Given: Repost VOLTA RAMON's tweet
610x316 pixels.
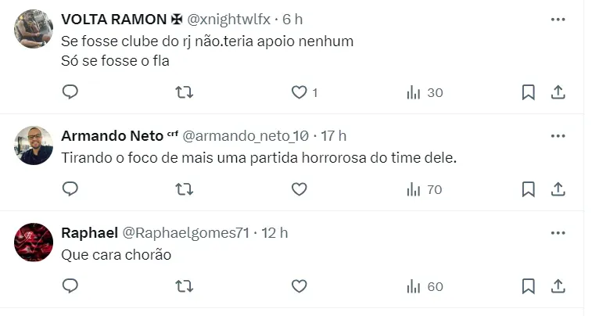Looking at the screenshot, I should click(x=185, y=92).
